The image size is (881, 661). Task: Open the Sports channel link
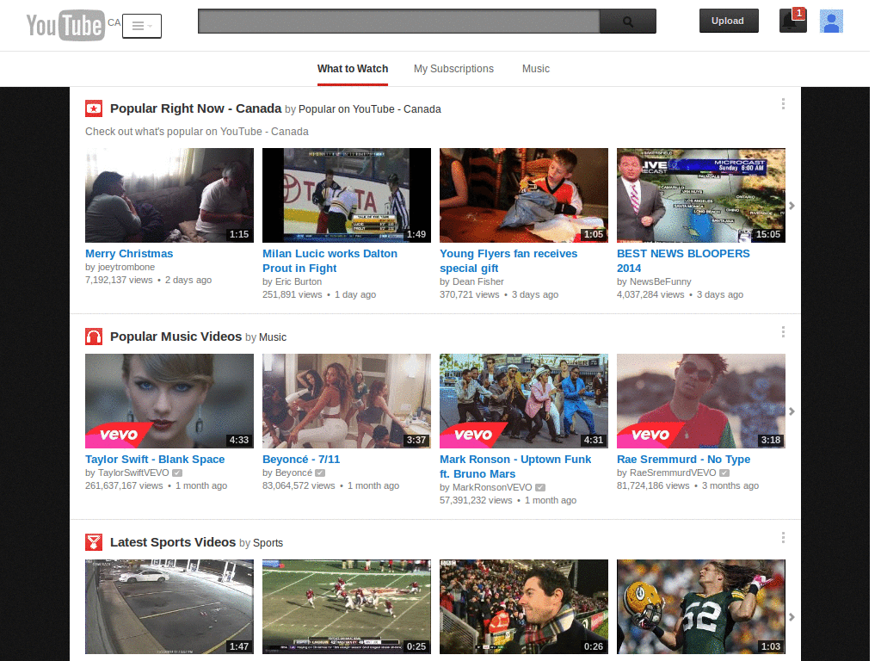[268, 543]
